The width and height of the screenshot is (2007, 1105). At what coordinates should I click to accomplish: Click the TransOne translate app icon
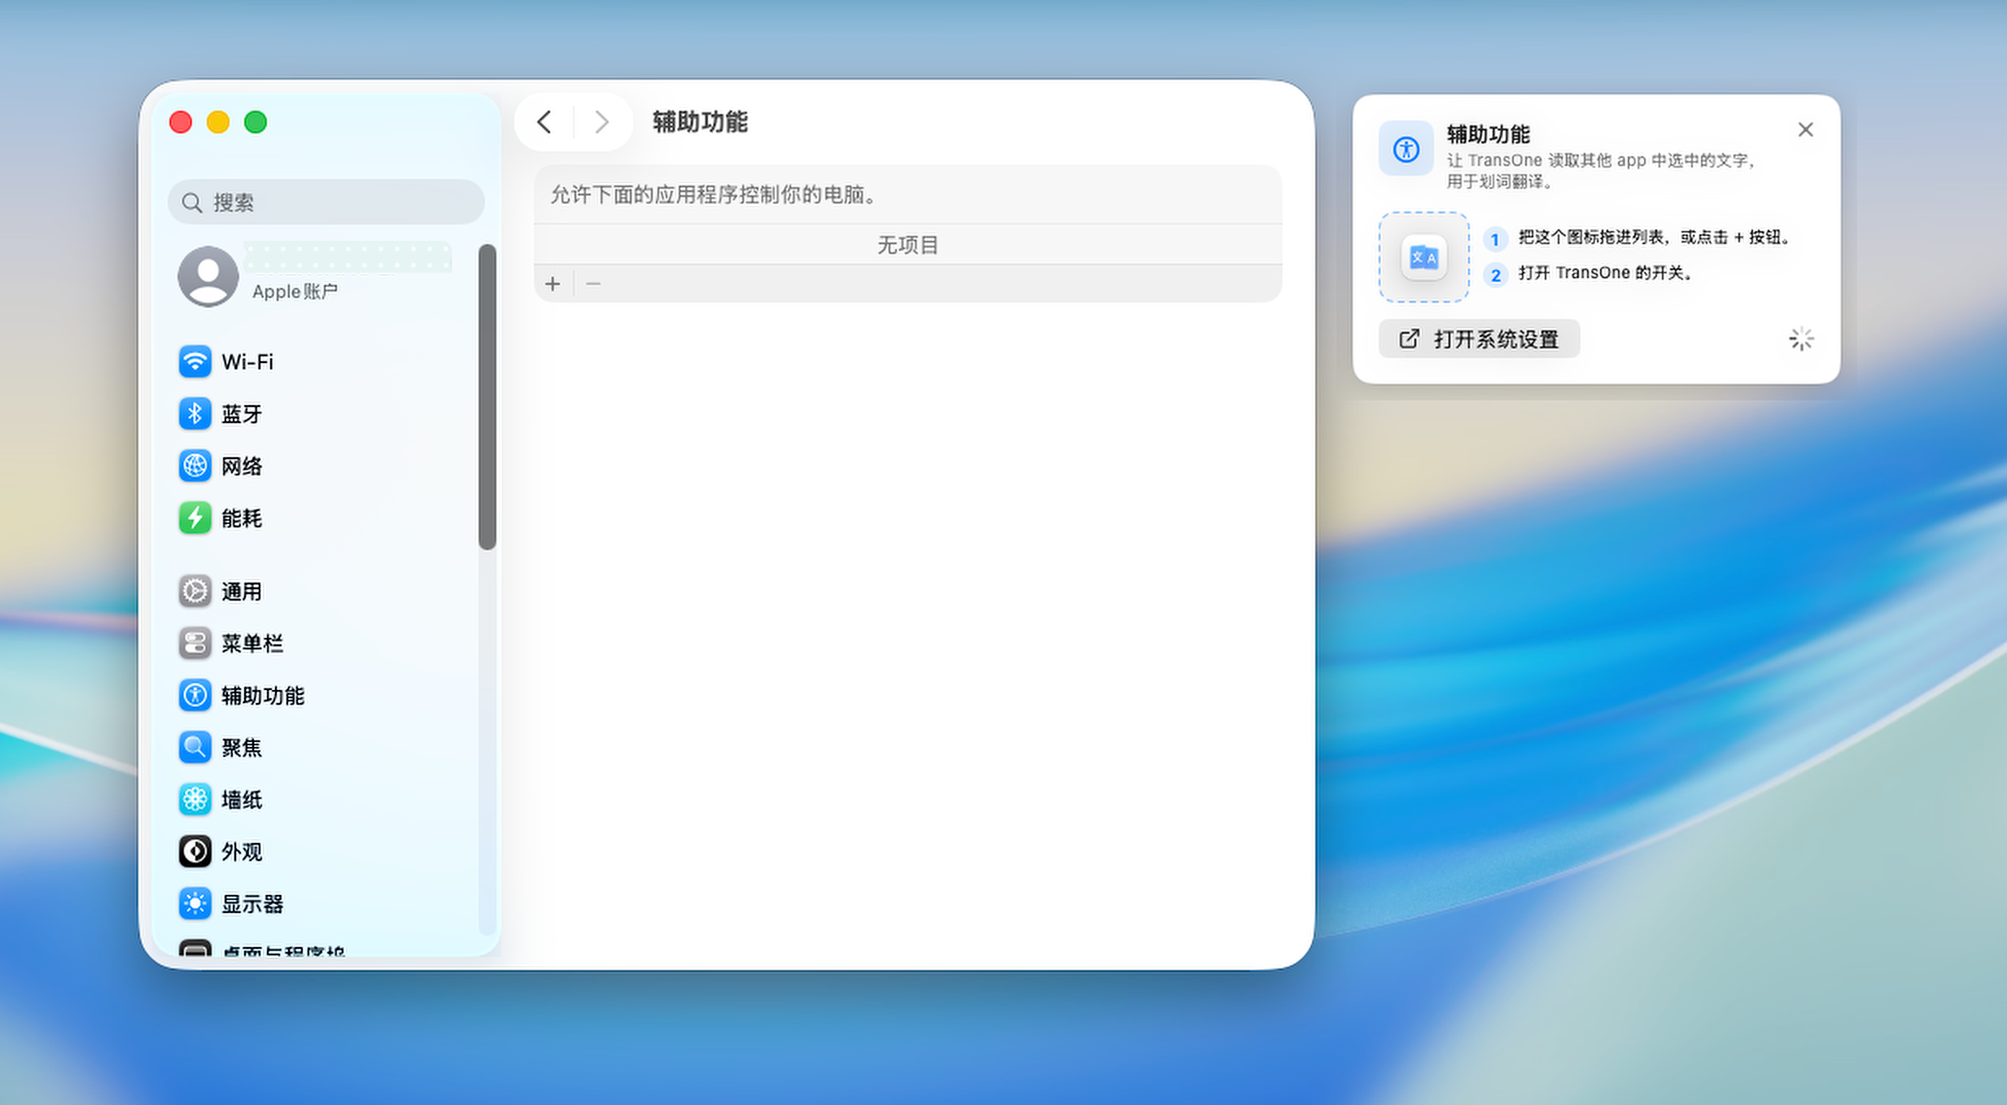(1423, 257)
